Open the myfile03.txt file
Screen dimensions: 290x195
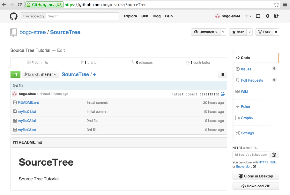pos(27,130)
